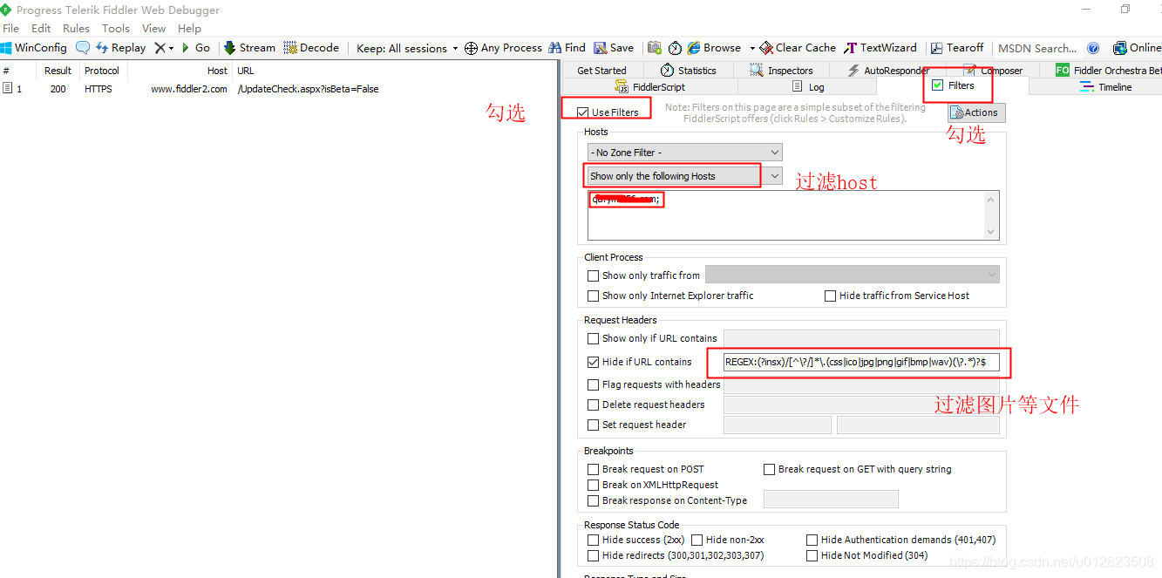Click the Go resume button
1162x578 pixels.
tap(195, 48)
